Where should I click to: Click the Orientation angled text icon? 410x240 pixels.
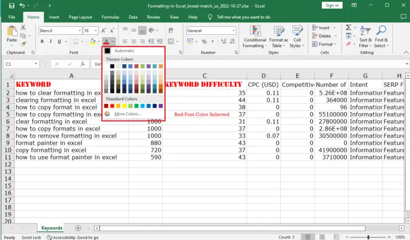pyautogui.click(x=152, y=30)
